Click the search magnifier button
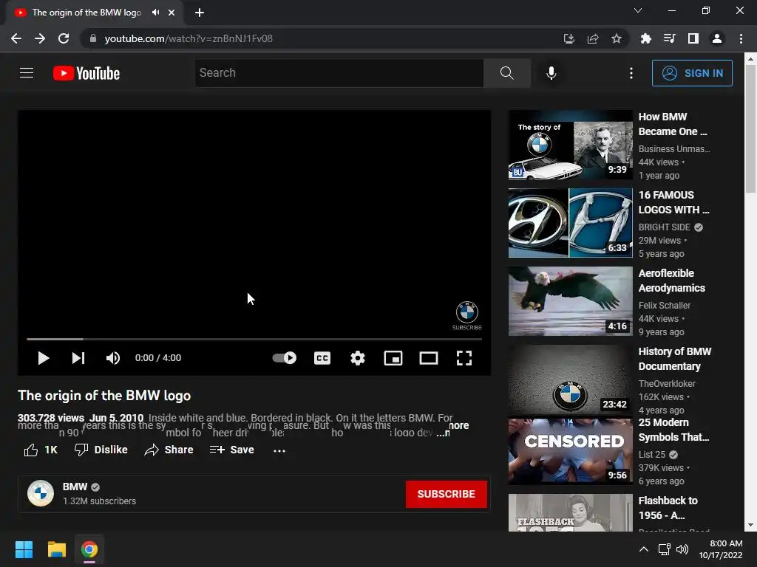 coord(507,73)
